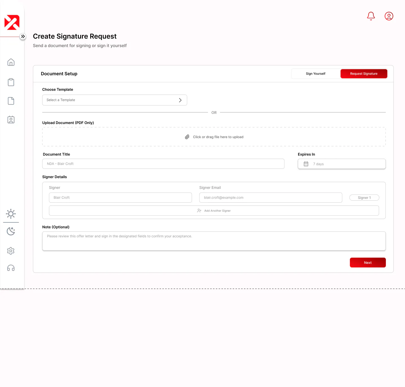Click the 'Signer Details' label
This screenshot has width=405, height=387.
point(55,177)
